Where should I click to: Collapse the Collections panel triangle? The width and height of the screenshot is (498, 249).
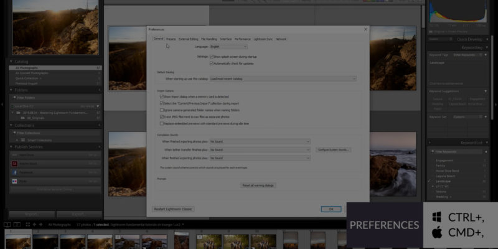(11, 126)
